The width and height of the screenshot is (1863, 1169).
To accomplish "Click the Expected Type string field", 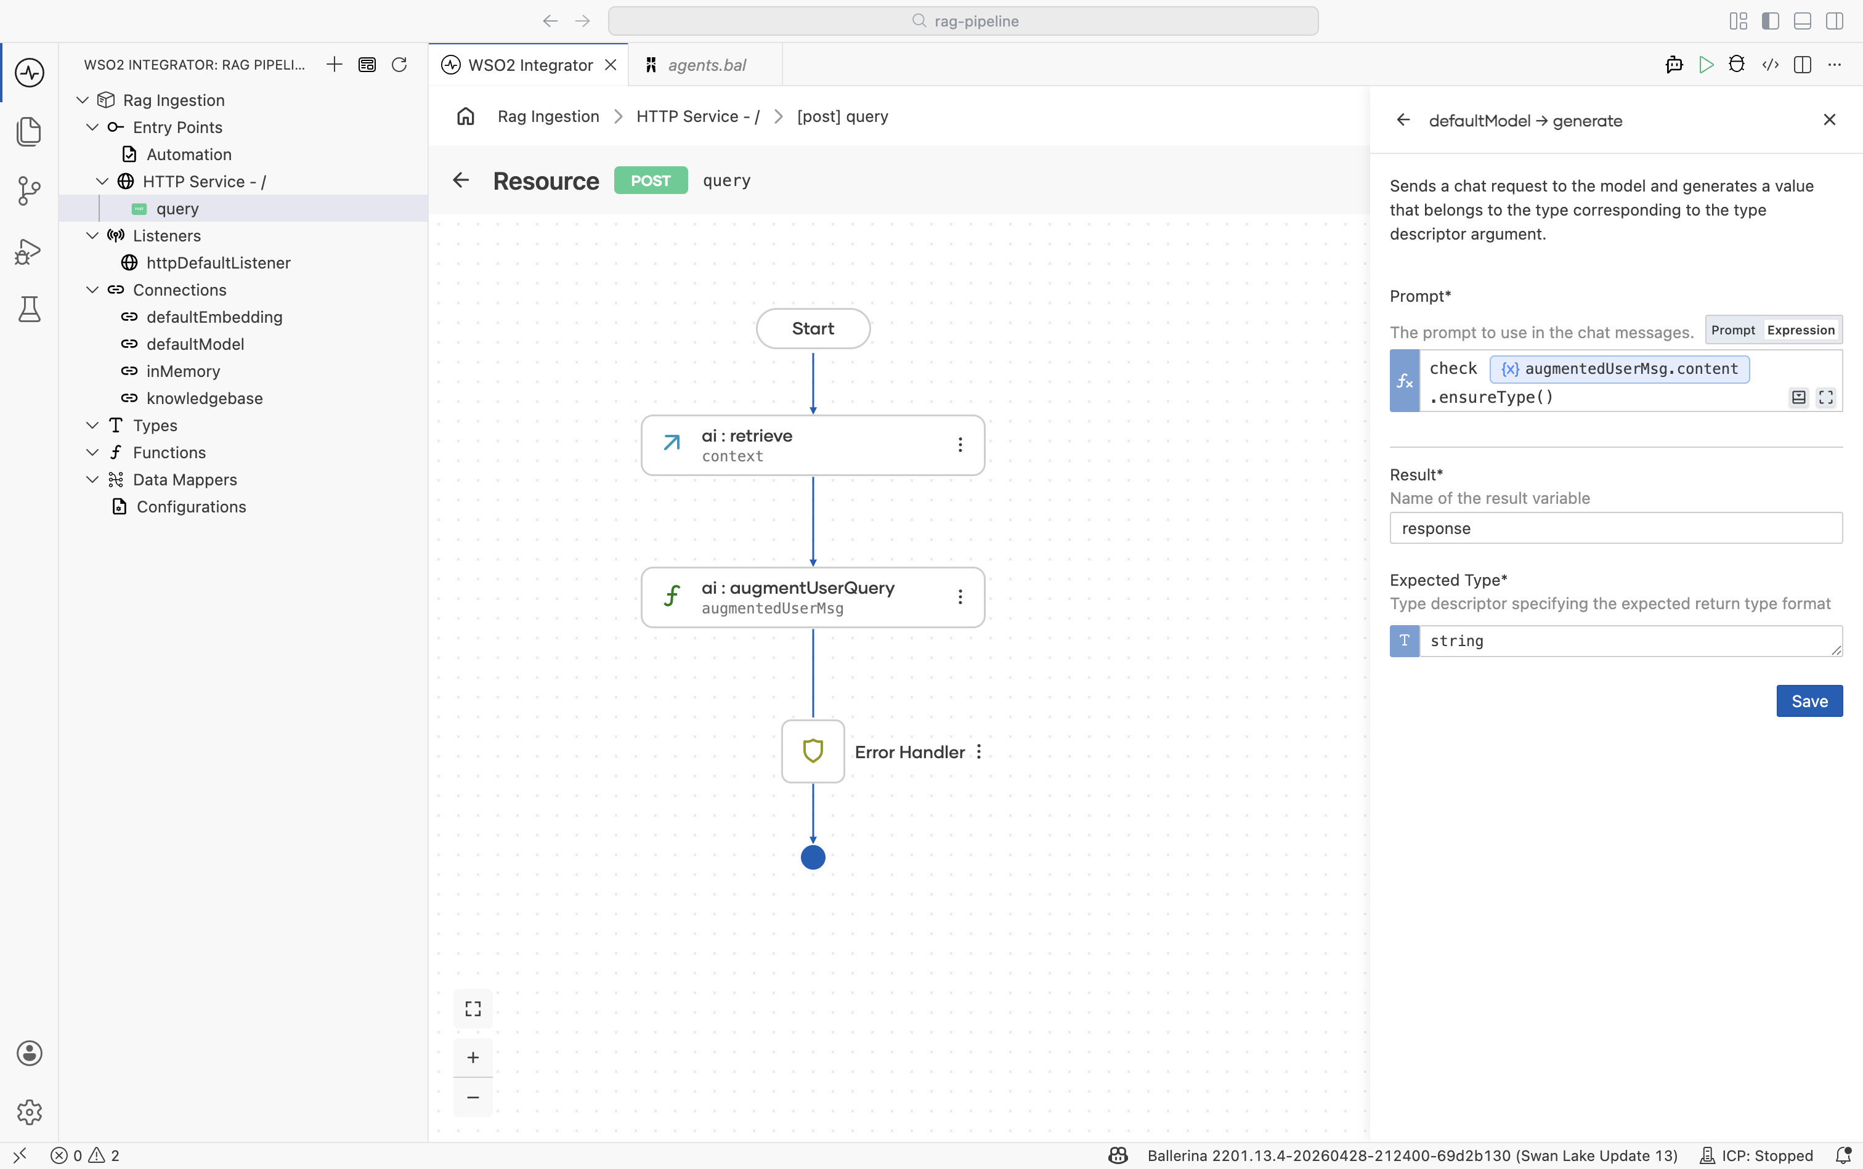I will [x=1630, y=641].
